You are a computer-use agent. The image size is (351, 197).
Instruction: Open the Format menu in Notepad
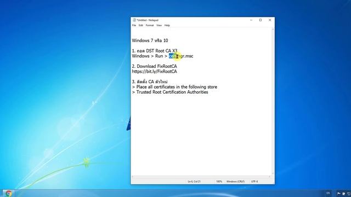(150, 26)
